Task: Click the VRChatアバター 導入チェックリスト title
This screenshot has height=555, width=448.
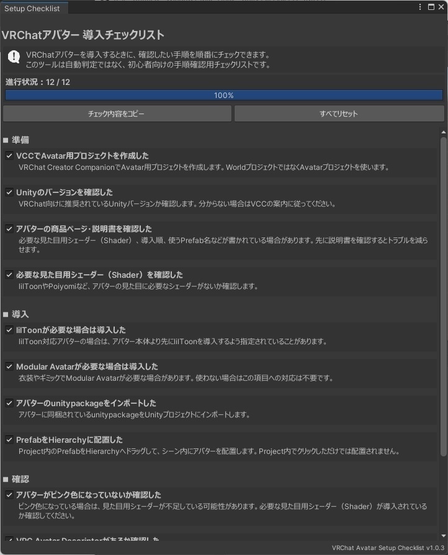Action: (x=83, y=35)
